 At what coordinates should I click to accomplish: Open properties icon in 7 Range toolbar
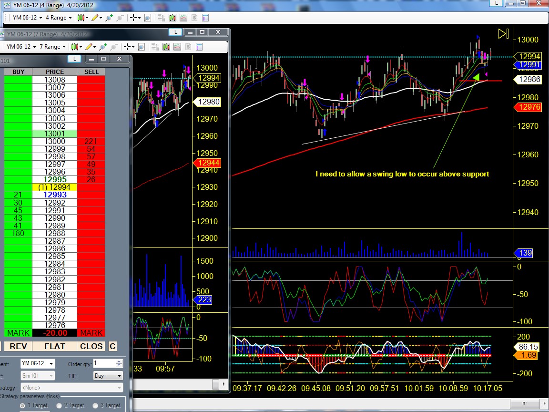[199, 47]
